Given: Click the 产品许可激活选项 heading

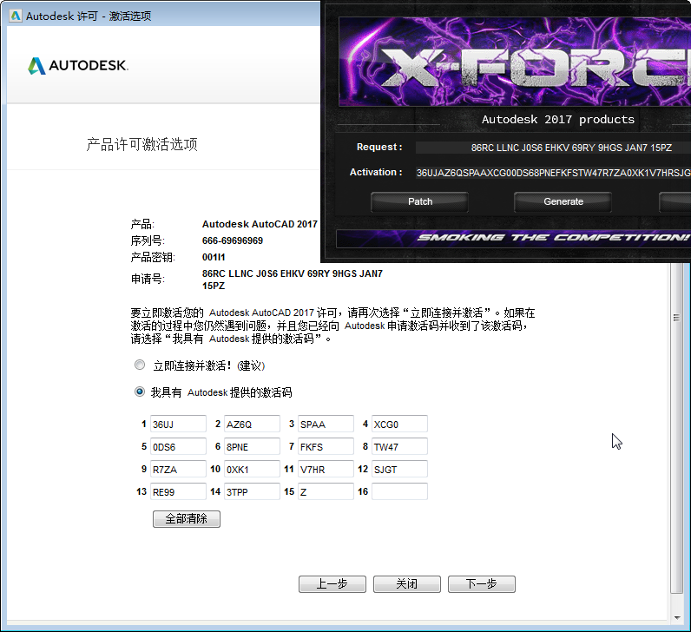Looking at the screenshot, I should (141, 144).
